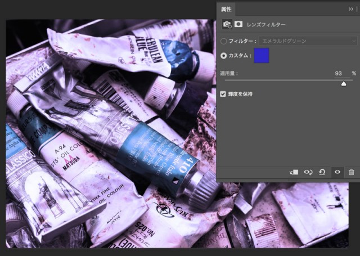Click the レンズフィルター panel title
This screenshot has height=256, width=360.
(x=266, y=25)
